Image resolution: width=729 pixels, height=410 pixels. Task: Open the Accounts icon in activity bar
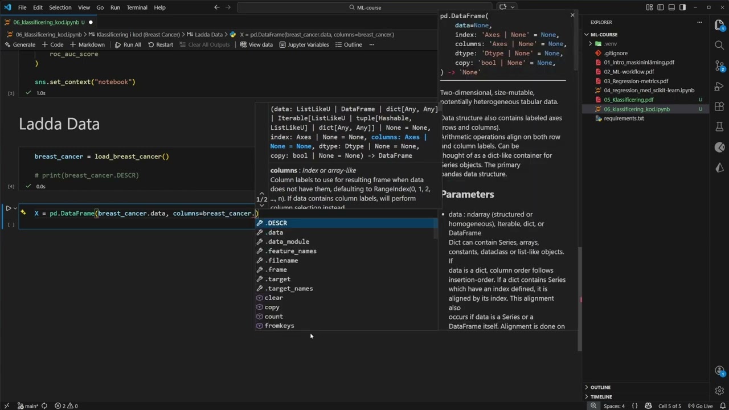(719, 371)
